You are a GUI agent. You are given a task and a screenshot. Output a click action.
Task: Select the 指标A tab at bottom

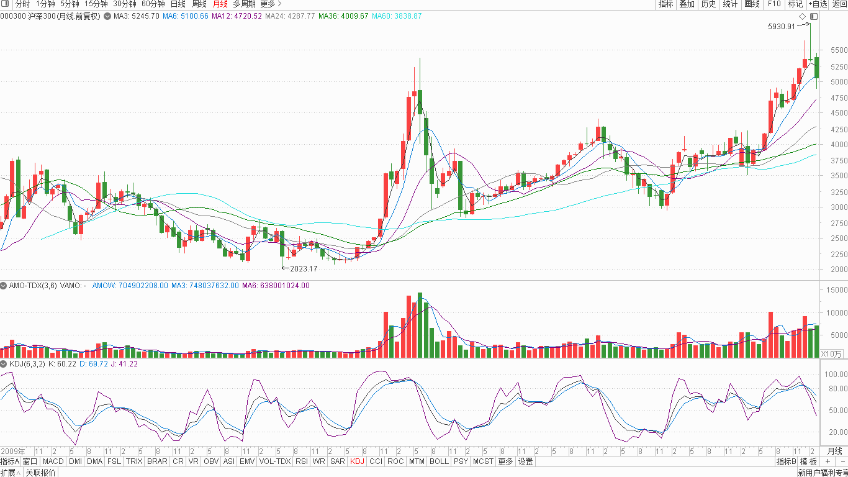(x=10, y=461)
